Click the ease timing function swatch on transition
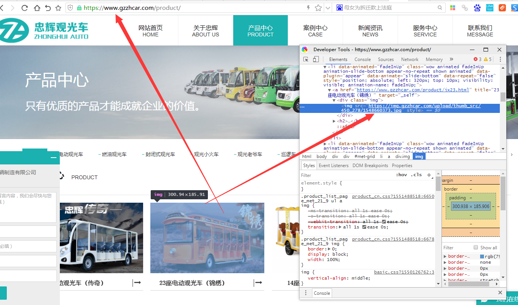 pos(364,227)
